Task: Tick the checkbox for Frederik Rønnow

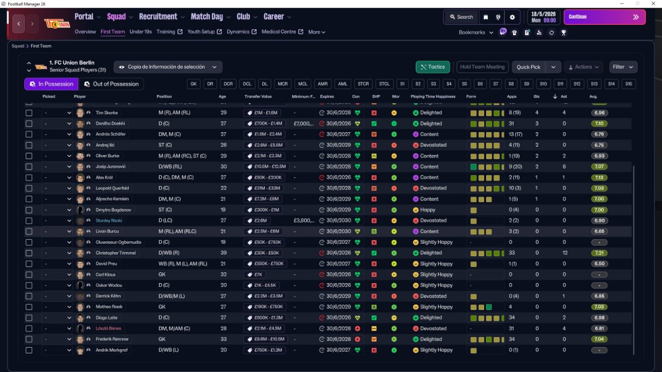Action: [x=29, y=339]
